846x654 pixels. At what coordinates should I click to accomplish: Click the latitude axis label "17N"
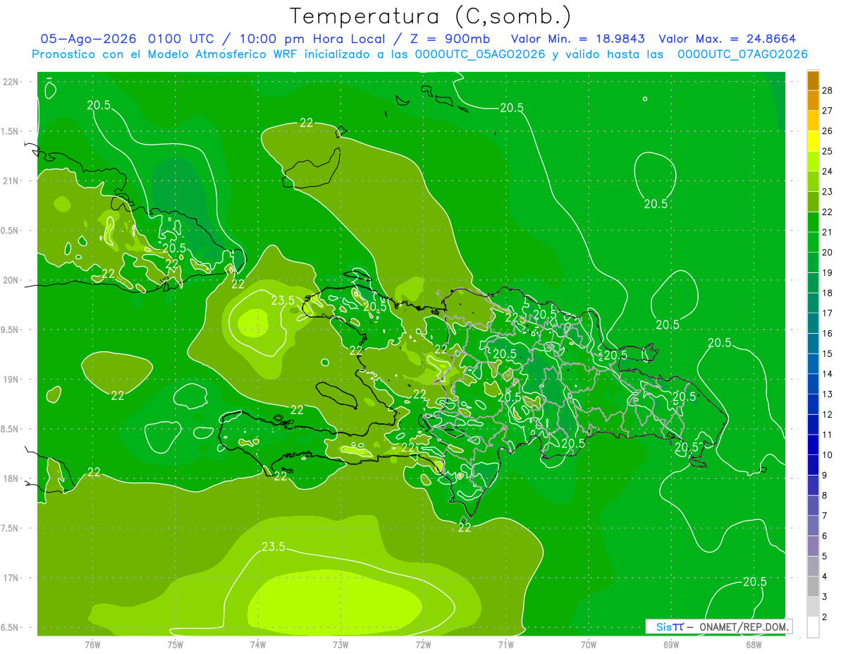11,578
